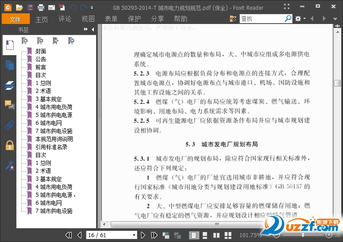
Task: Switch to the 视图 tab
Action: (88, 19)
